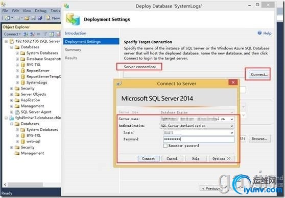This screenshot has width=285, height=198.
Task: Collapse the fgh49mhxn7.database server node
Action: point(6,118)
